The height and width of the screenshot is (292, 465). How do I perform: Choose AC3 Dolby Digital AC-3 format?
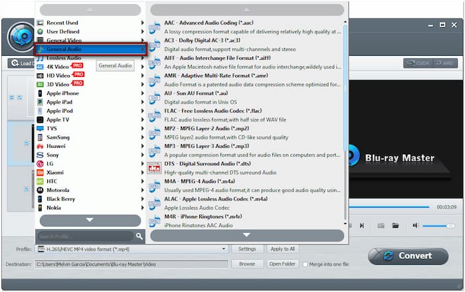246,44
